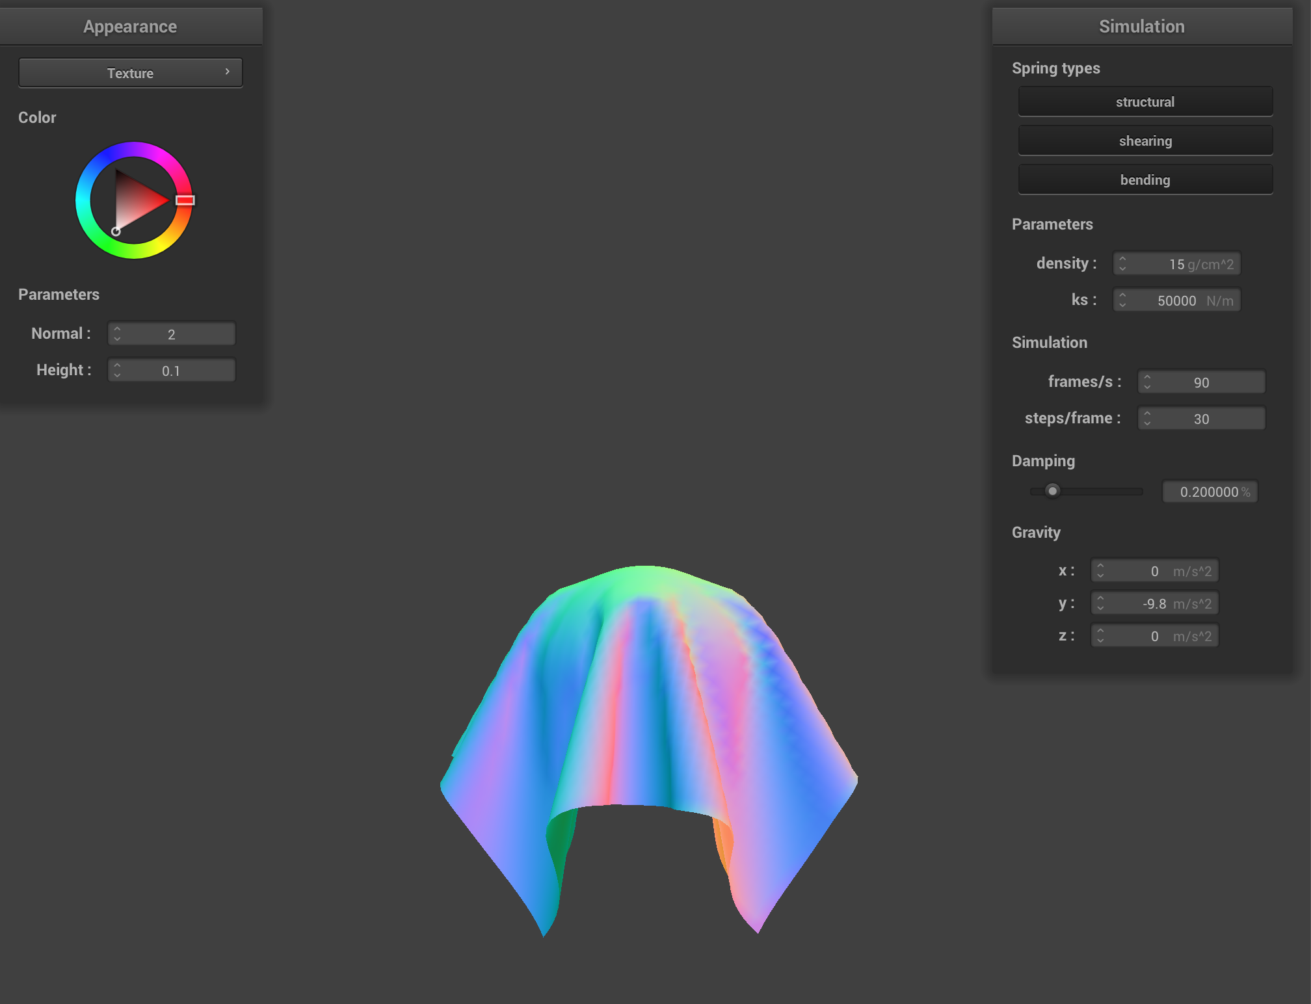Image resolution: width=1311 pixels, height=1004 pixels.
Task: Select red hue marker on color wheel
Action: 185,200
